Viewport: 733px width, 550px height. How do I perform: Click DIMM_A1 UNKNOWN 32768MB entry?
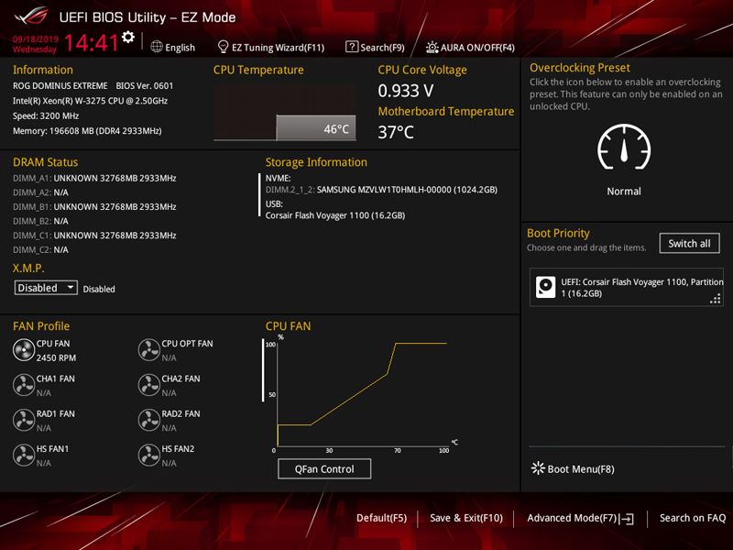click(x=94, y=178)
